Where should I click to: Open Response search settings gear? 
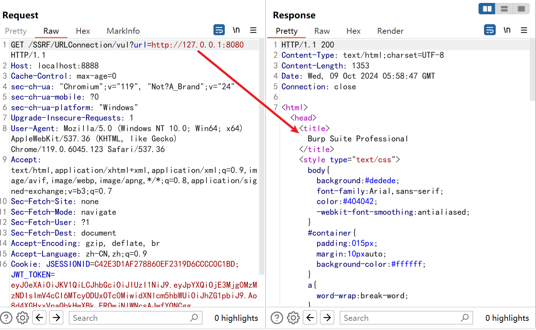point(293,318)
